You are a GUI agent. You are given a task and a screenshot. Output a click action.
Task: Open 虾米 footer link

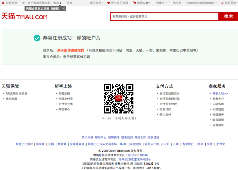pyautogui.click(x=201, y=144)
